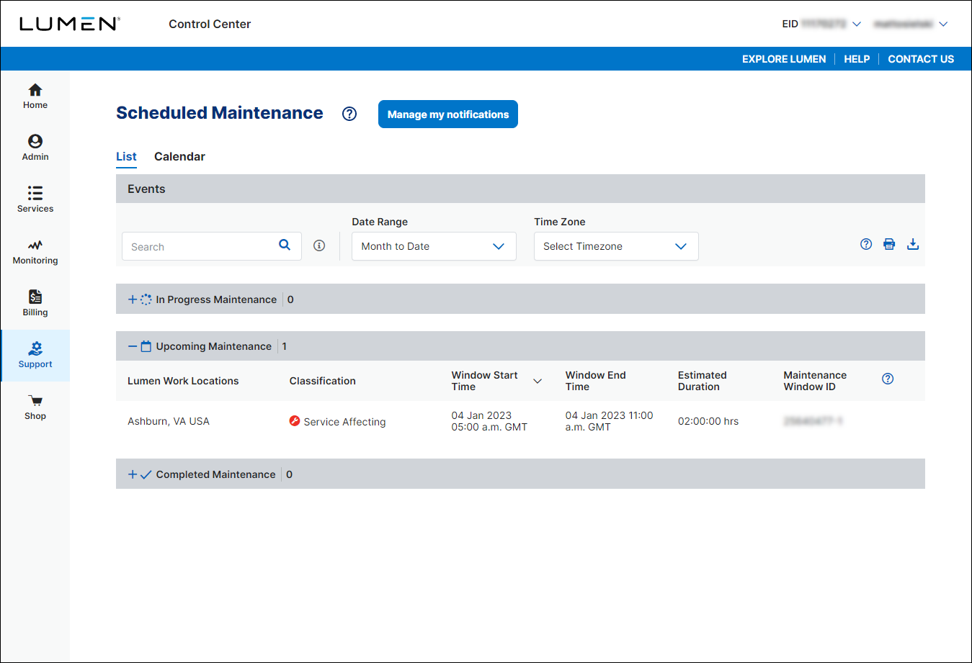The width and height of the screenshot is (972, 663).
Task: Switch to the Calendar tab
Action: pos(179,156)
